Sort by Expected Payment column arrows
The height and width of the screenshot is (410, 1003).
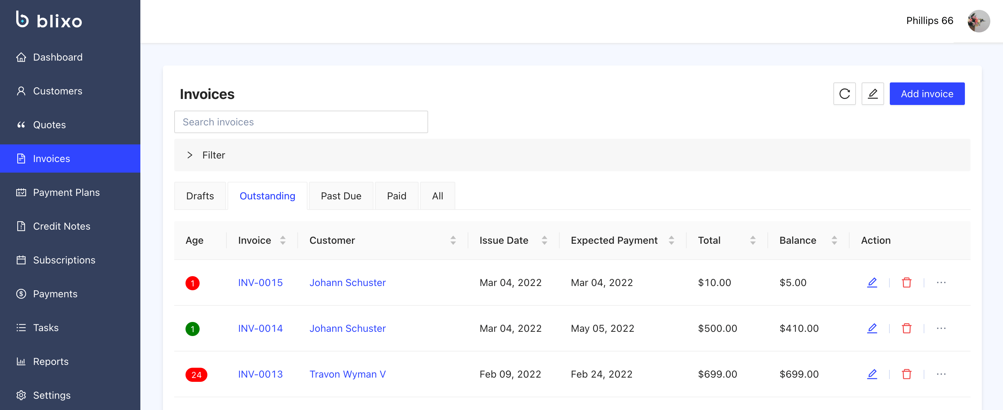click(671, 240)
